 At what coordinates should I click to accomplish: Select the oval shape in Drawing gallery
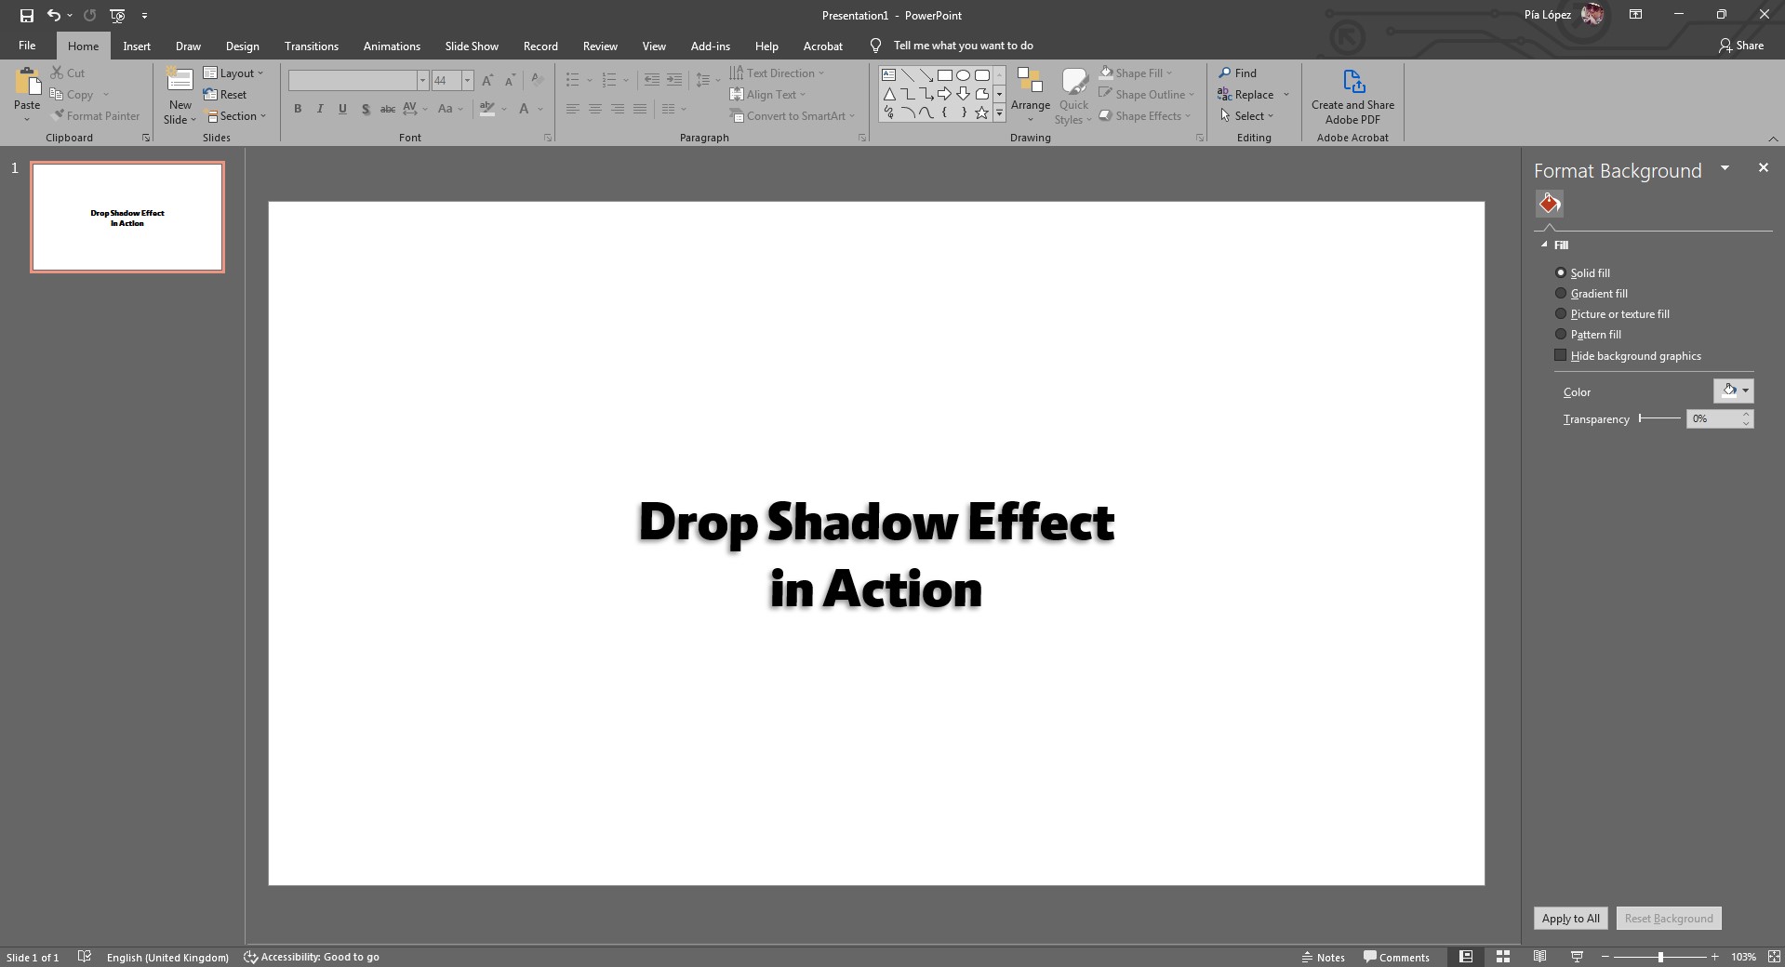tap(963, 75)
